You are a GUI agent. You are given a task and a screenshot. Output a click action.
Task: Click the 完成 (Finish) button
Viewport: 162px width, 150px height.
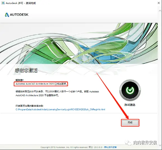(x=130, y=123)
